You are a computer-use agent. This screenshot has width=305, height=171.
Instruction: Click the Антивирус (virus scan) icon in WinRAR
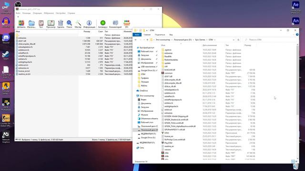tap(103, 24)
